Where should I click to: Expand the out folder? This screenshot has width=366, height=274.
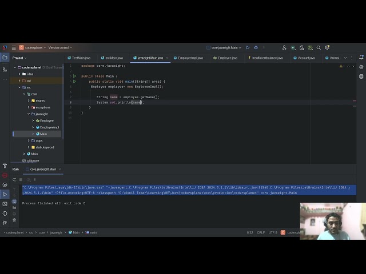coord(19,80)
